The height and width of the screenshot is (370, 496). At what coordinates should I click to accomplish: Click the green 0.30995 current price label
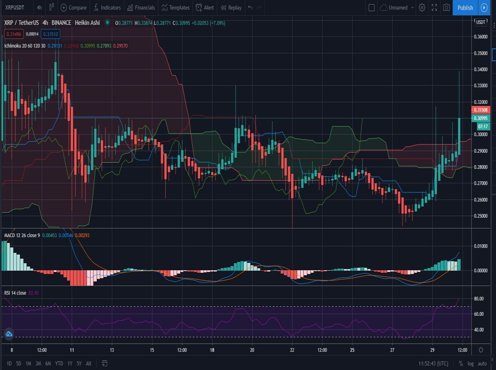tap(480, 118)
